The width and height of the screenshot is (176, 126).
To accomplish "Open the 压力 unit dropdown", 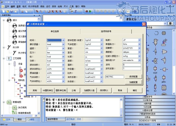I will tap(63, 52).
